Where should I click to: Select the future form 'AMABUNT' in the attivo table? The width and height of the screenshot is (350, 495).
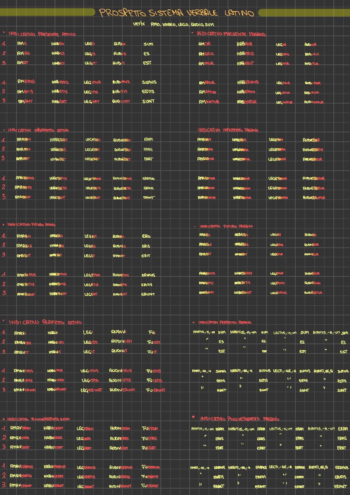coord(26,294)
